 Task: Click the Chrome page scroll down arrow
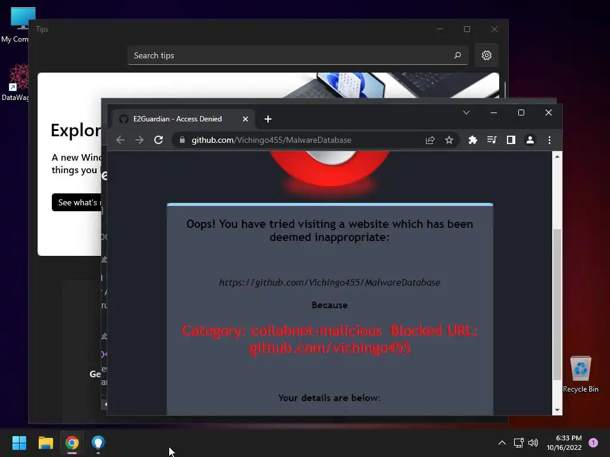coord(557,410)
